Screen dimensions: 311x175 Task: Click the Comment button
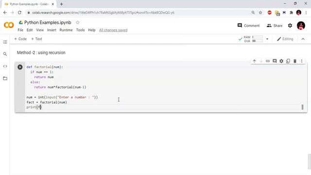248,26
